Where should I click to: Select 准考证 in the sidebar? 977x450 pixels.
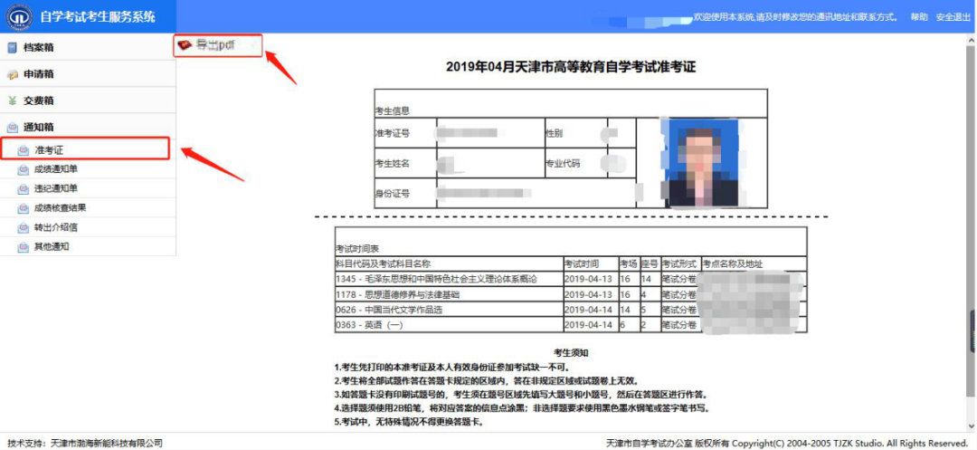tap(48, 149)
